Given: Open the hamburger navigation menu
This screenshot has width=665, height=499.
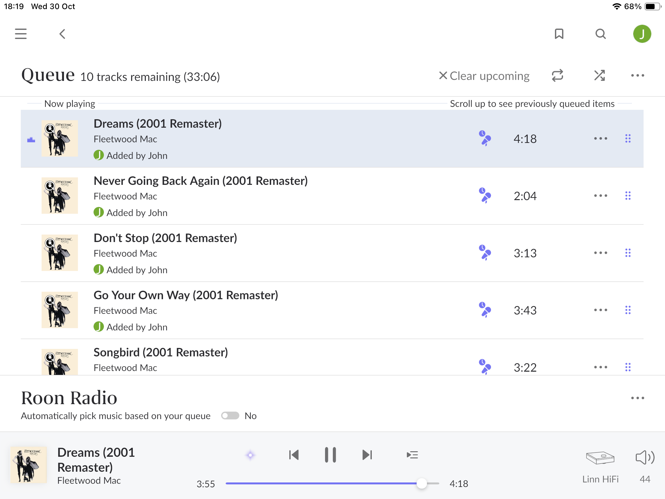Looking at the screenshot, I should (21, 34).
